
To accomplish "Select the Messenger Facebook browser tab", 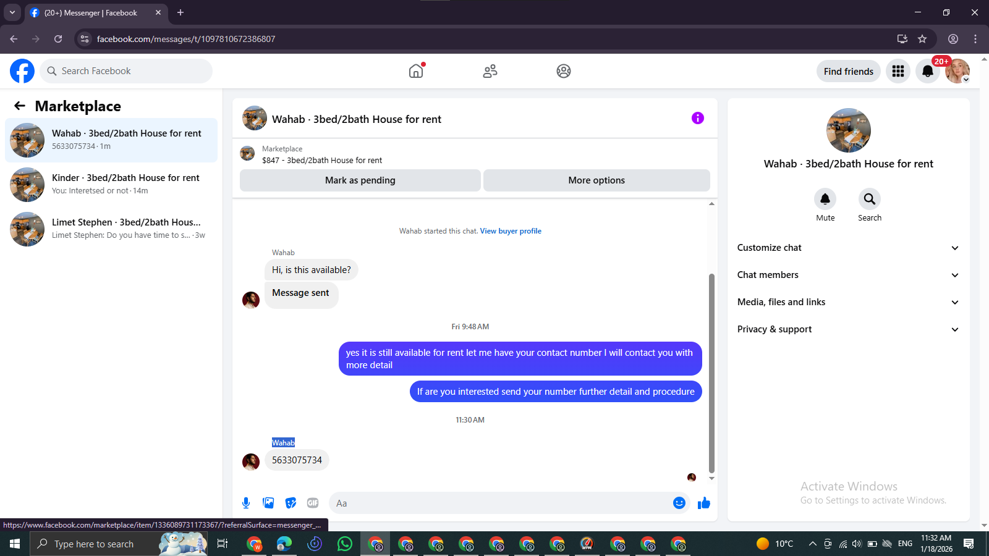I will [x=96, y=12].
